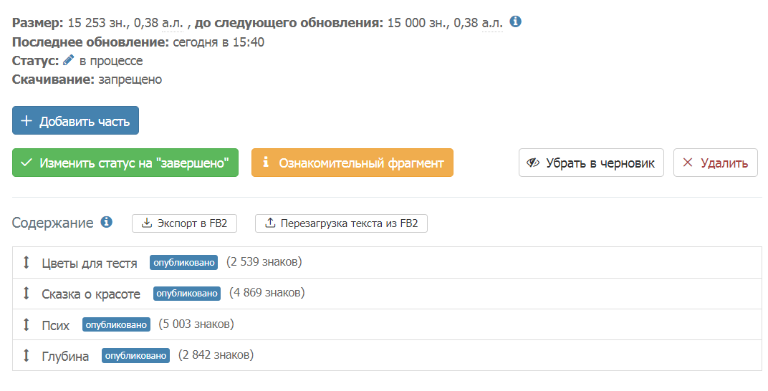
Task: Click the pencil icon next to Статус
Action: coord(69,60)
